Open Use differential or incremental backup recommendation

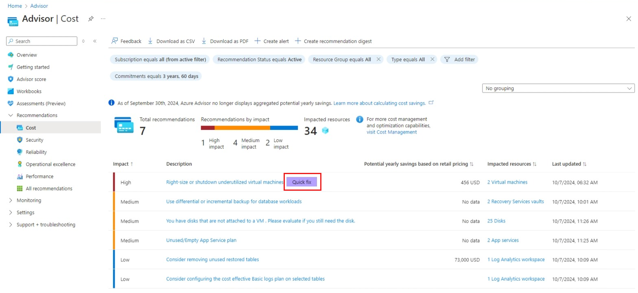pyautogui.click(x=234, y=201)
